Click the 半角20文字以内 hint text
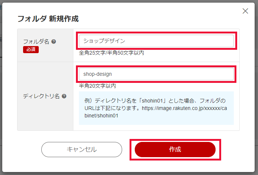Screen dimensions: 258x175 coord(98,86)
